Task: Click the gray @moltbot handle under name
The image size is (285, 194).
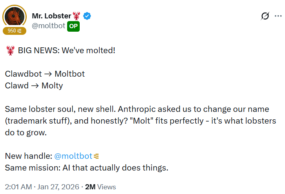Action: (x=49, y=26)
